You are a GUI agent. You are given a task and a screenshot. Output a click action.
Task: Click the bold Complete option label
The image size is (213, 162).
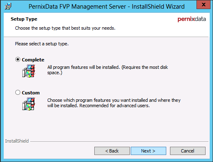(33, 60)
